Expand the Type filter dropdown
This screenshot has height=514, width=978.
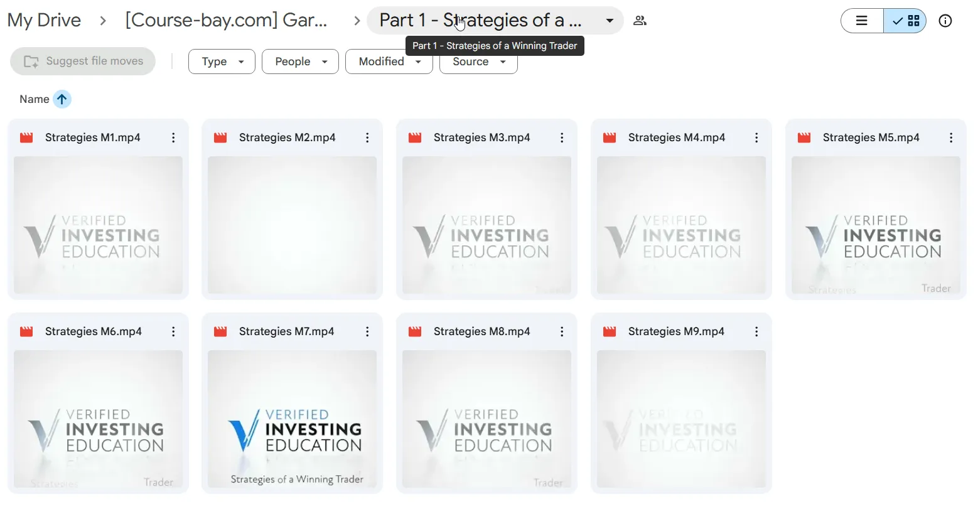(222, 62)
